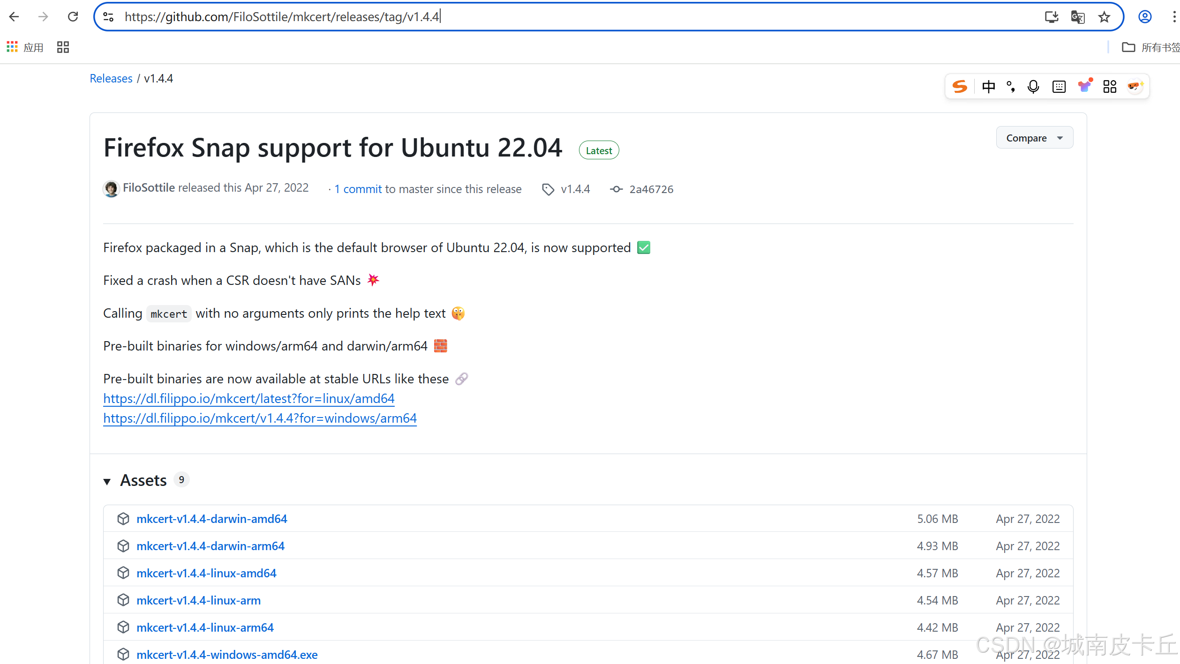Toggle the punctuation mode icon in IME toolbar
Screen dimensions: 1180x664
pyautogui.click(x=1011, y=86)
